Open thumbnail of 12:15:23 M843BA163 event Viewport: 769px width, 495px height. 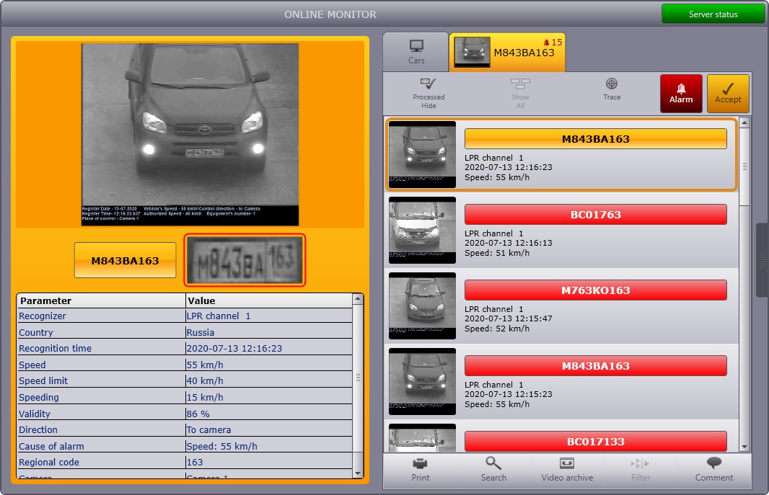click(422, 381)
